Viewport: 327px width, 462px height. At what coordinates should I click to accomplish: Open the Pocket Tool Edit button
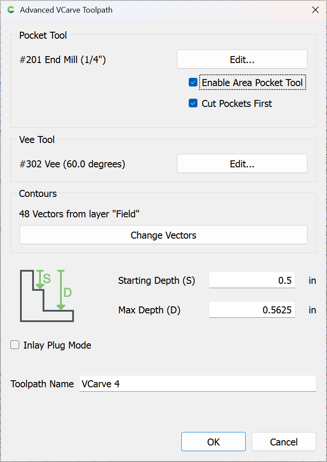(x=242, y=60)
